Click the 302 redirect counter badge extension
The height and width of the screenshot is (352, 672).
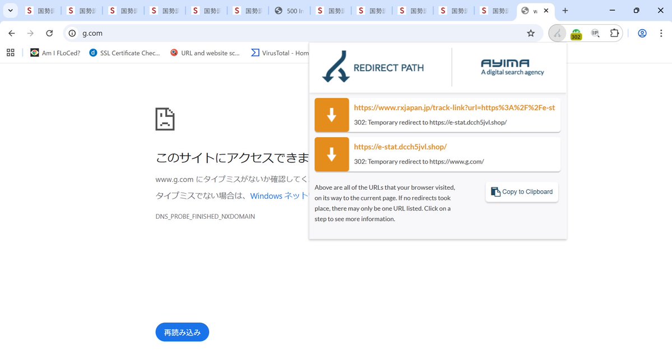576,33
